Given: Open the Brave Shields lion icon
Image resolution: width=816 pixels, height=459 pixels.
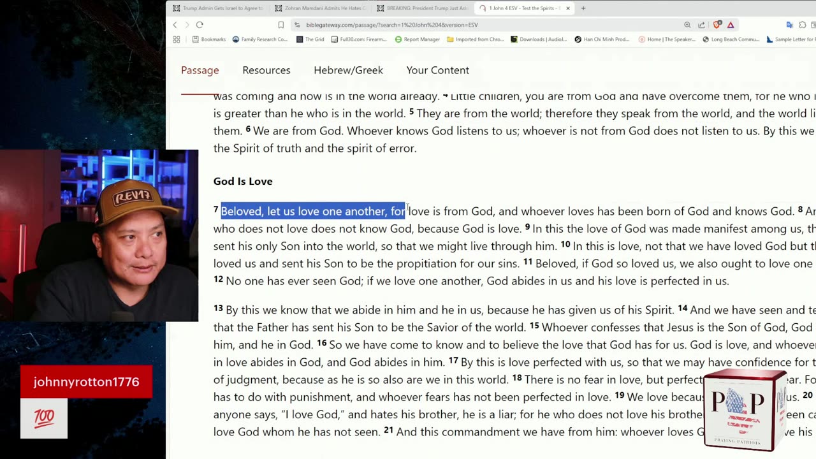Looking at the screenshot, I should [717, 25].
